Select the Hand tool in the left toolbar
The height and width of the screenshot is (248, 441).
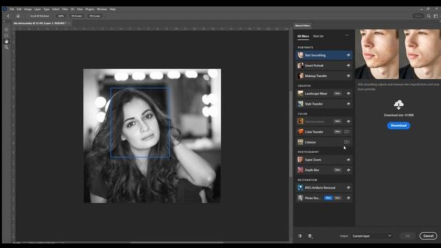[6, 41]
